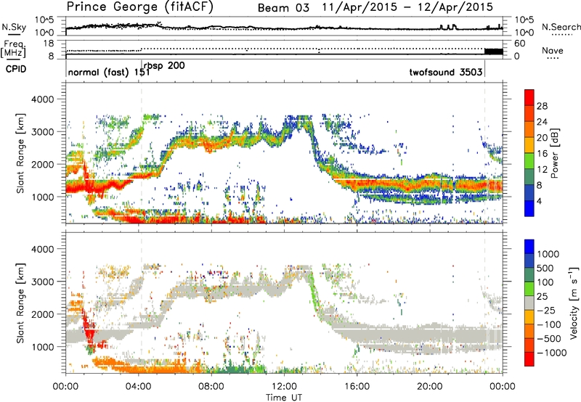
Task: Click the "04:00" time axis tick label
Action: tap(138, 387)
